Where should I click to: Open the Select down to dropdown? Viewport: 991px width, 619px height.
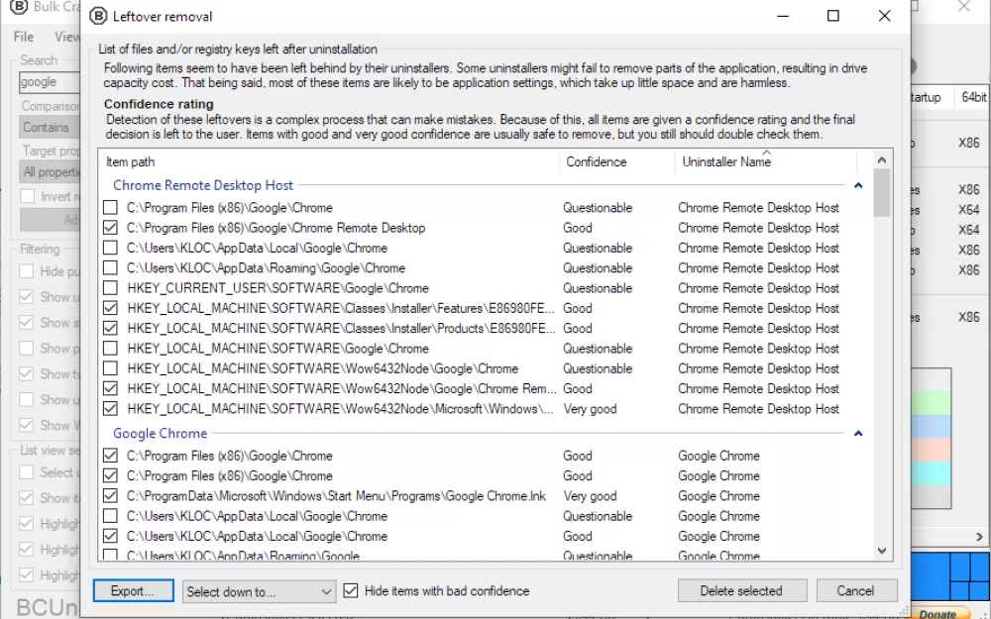pyautogui.click(x=259, y=591)
